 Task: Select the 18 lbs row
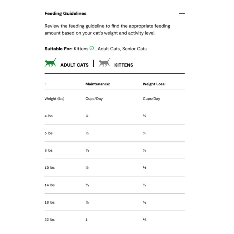pyautogui.click(x=115, y=202)
